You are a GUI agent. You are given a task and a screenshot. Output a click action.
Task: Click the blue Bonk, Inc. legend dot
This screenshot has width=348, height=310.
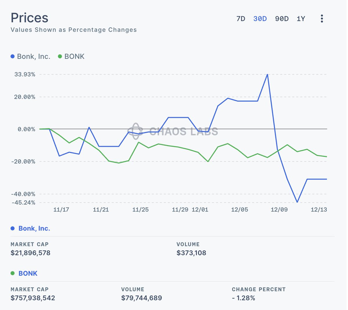pos(12,56)
